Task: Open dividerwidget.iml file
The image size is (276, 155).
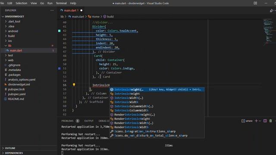Action: tap(19, 84)
